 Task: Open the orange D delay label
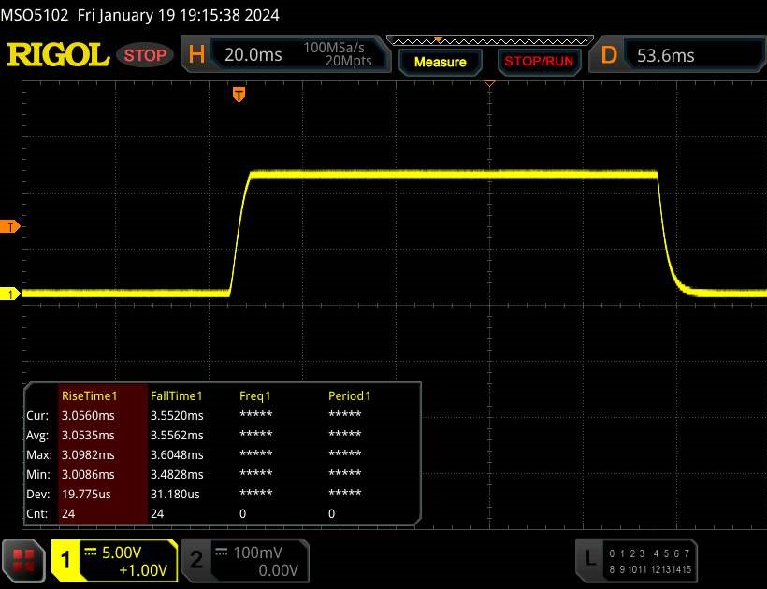609,55
